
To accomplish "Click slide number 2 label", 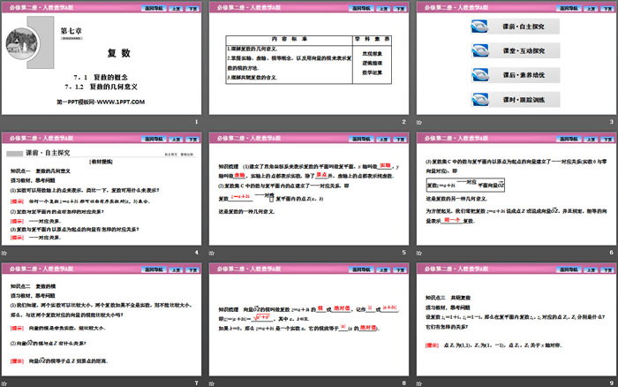I will 403,122.
